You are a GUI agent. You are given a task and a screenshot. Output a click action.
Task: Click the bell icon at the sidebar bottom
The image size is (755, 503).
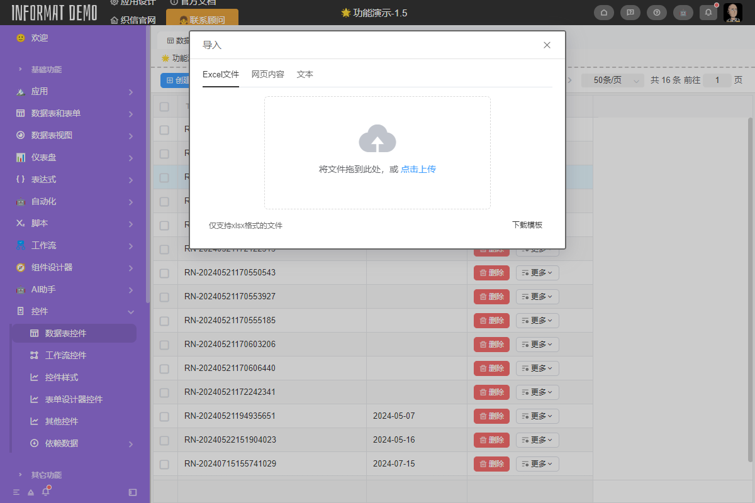[x=45, y=492]
